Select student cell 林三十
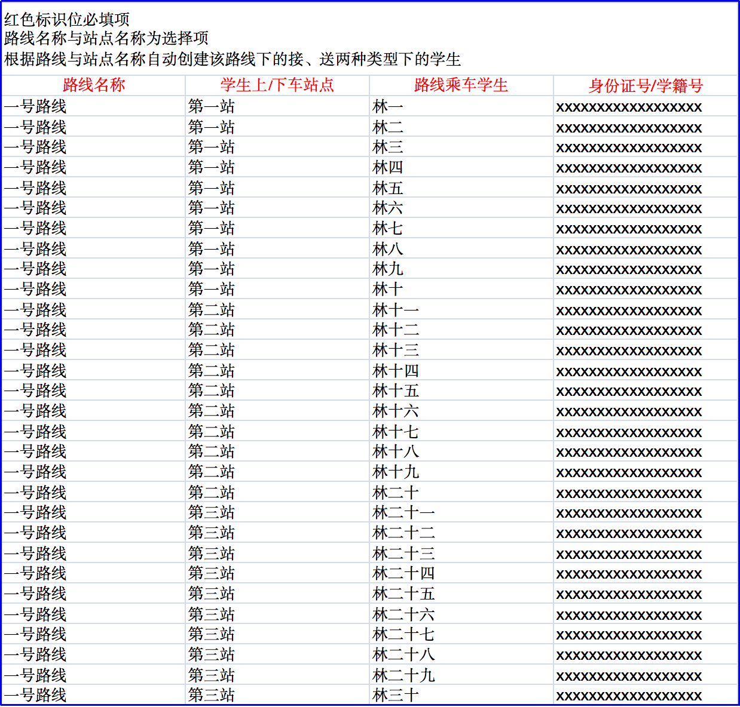Viewport: 740px width, 707px height. click(461, 694)
